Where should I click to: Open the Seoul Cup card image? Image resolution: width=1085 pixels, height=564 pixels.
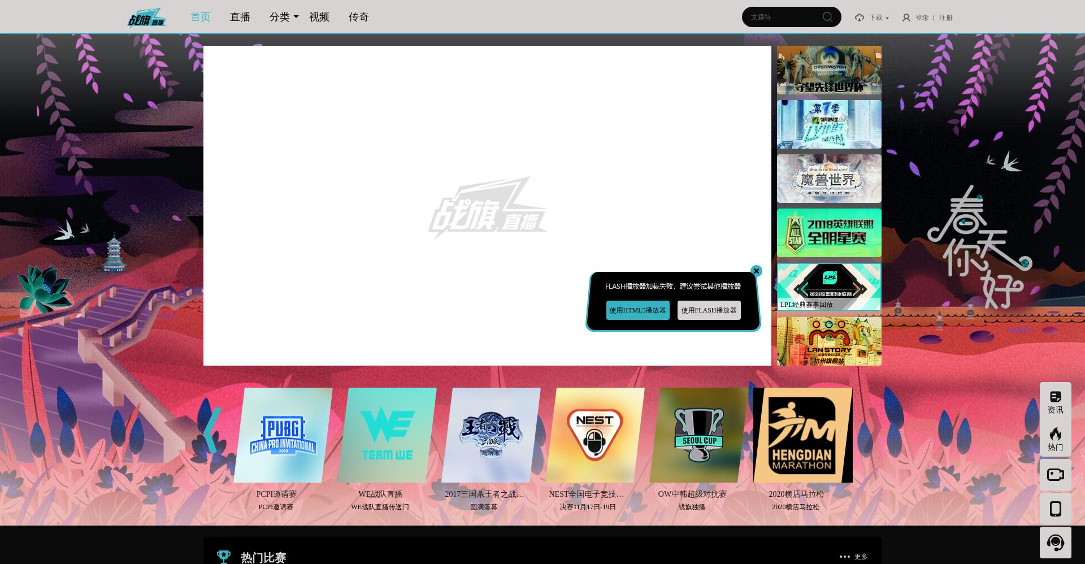tap(699, 435)
